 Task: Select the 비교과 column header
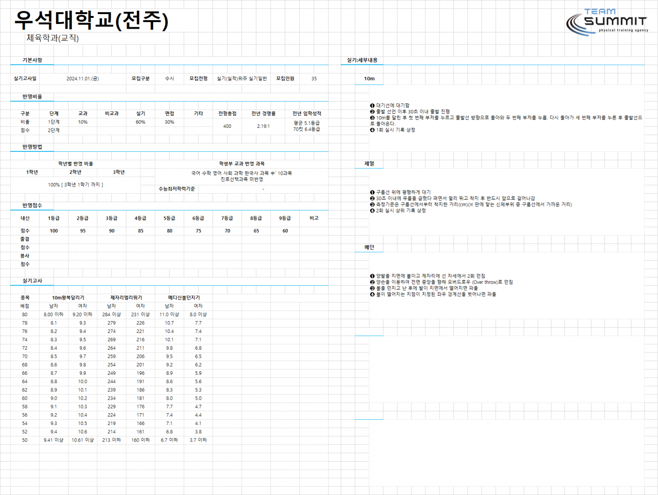coord(112,114)
